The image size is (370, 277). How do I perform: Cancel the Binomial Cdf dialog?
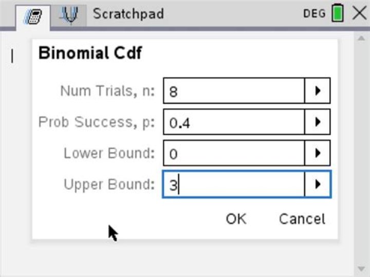[302, 219]
